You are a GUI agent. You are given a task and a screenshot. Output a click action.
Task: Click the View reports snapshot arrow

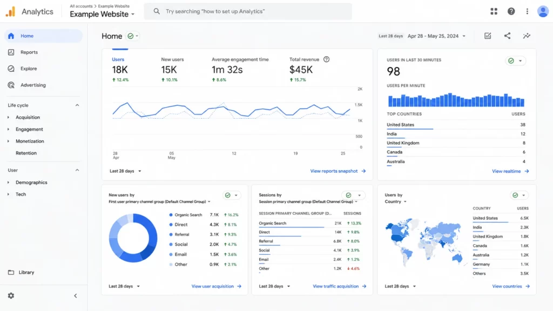click(363, 171)
